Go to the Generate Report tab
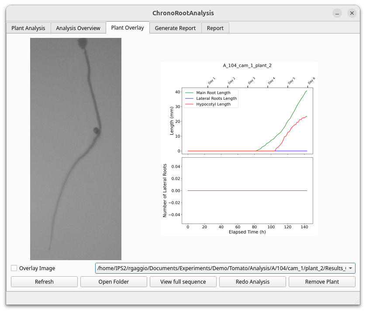Screen dimensions: 366x312 click(175, 28)
